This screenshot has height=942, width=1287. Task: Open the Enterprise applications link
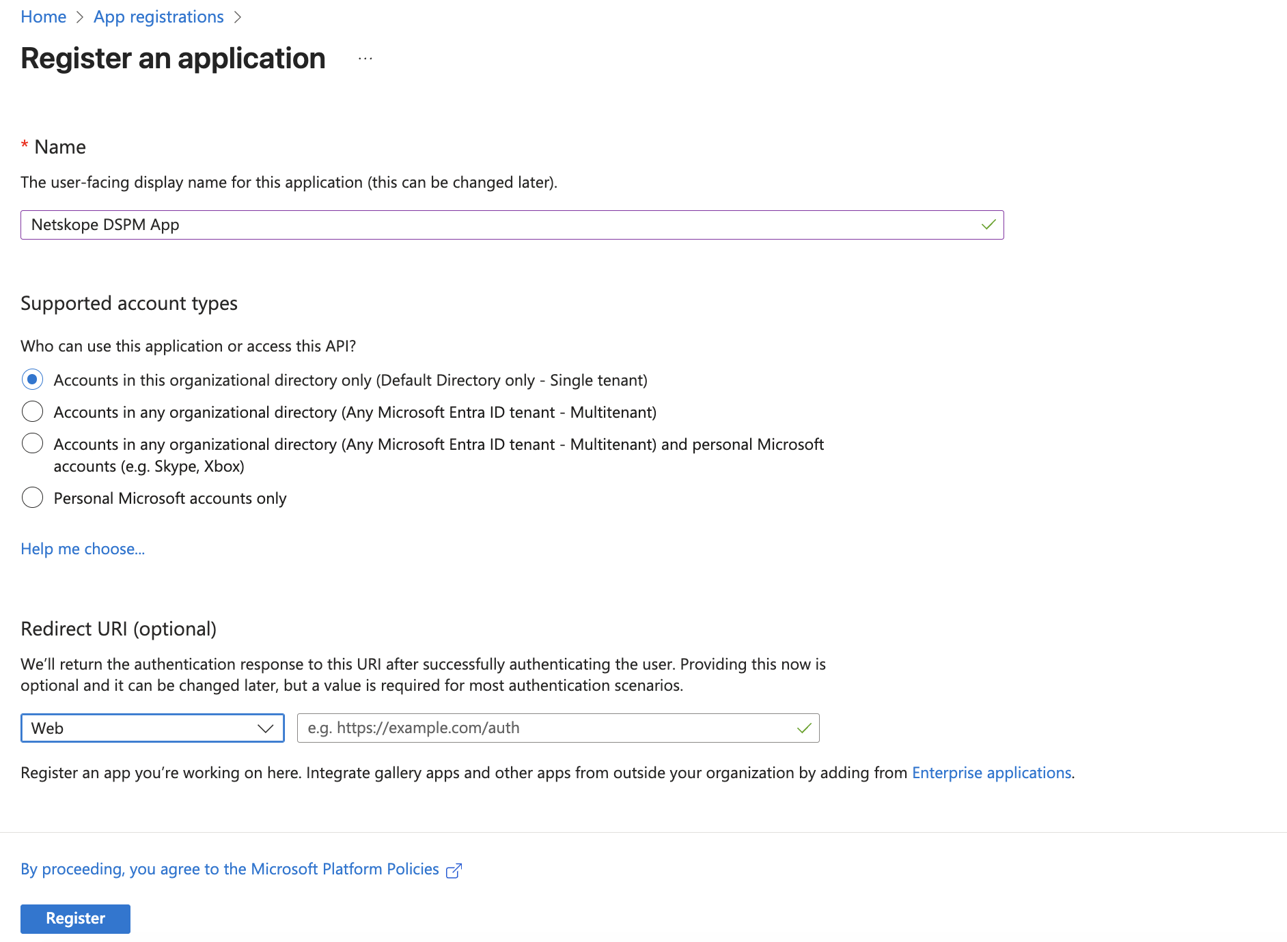point(992,773)
